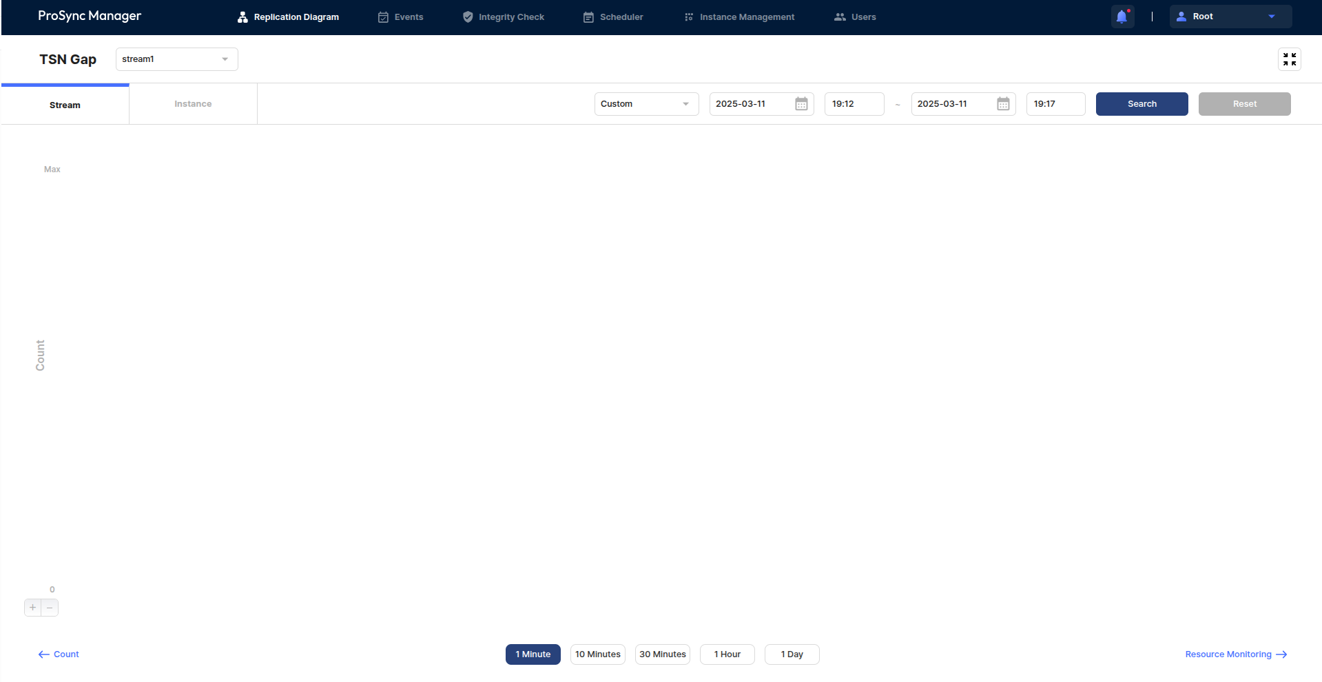The image size is (1322, 682).
Task: Open the Integrity Check menu
Action: (x=504, y=17)
